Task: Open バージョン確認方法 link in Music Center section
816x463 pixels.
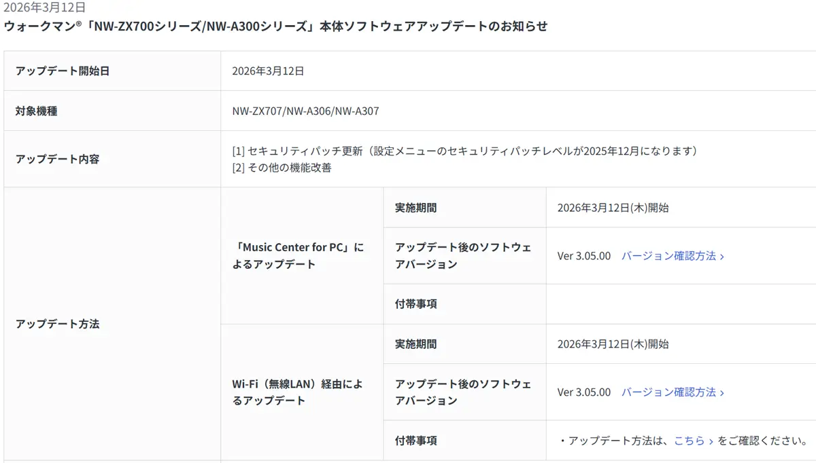Action: click(672, 256)
